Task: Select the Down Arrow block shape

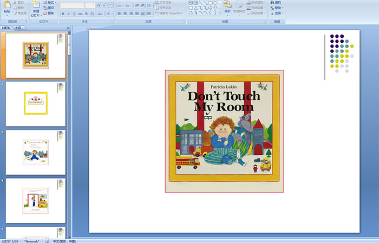Action: point(215,8)
